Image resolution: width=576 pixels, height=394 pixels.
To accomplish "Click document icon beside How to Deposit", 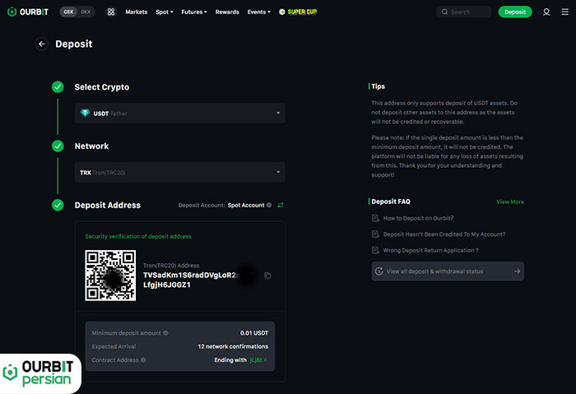I will [x=375, y=218].
